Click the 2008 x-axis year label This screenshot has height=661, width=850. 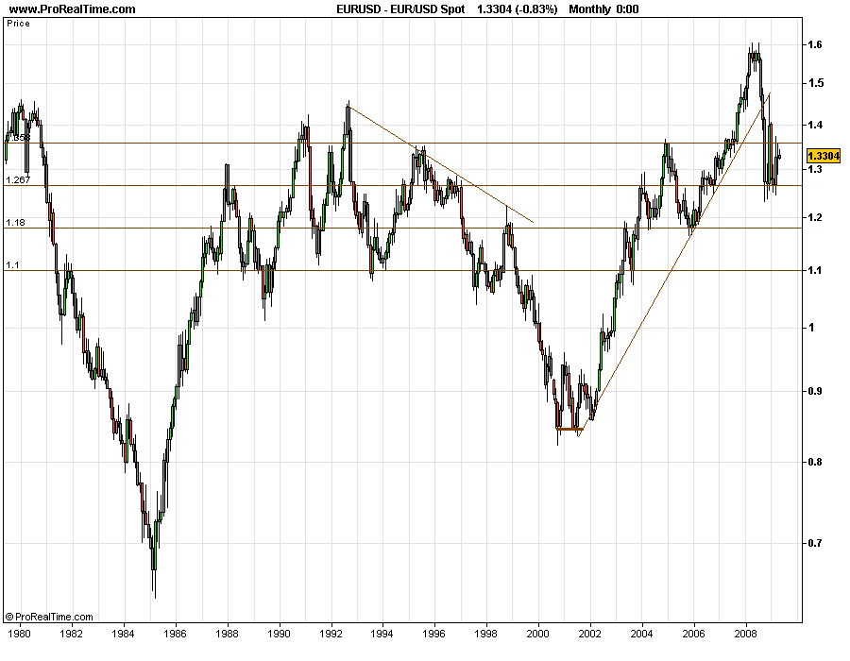coord(745,634)
